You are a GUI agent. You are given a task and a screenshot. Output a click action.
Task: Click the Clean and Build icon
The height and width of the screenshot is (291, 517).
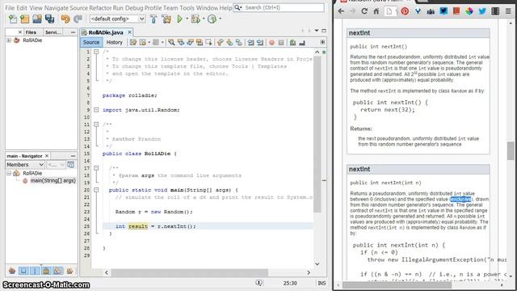coord(166,19)
